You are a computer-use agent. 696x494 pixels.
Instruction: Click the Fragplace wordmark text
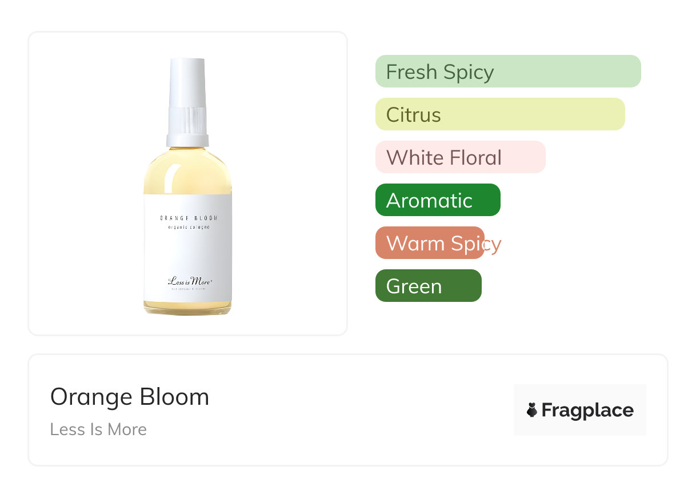(x=587, y=410)
